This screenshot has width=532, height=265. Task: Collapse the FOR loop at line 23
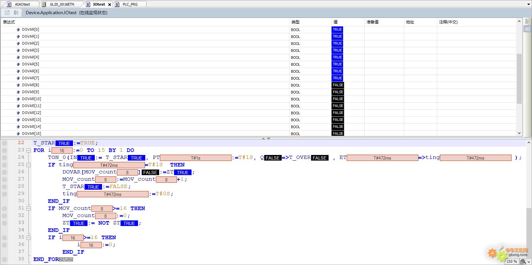pos(29,150)
